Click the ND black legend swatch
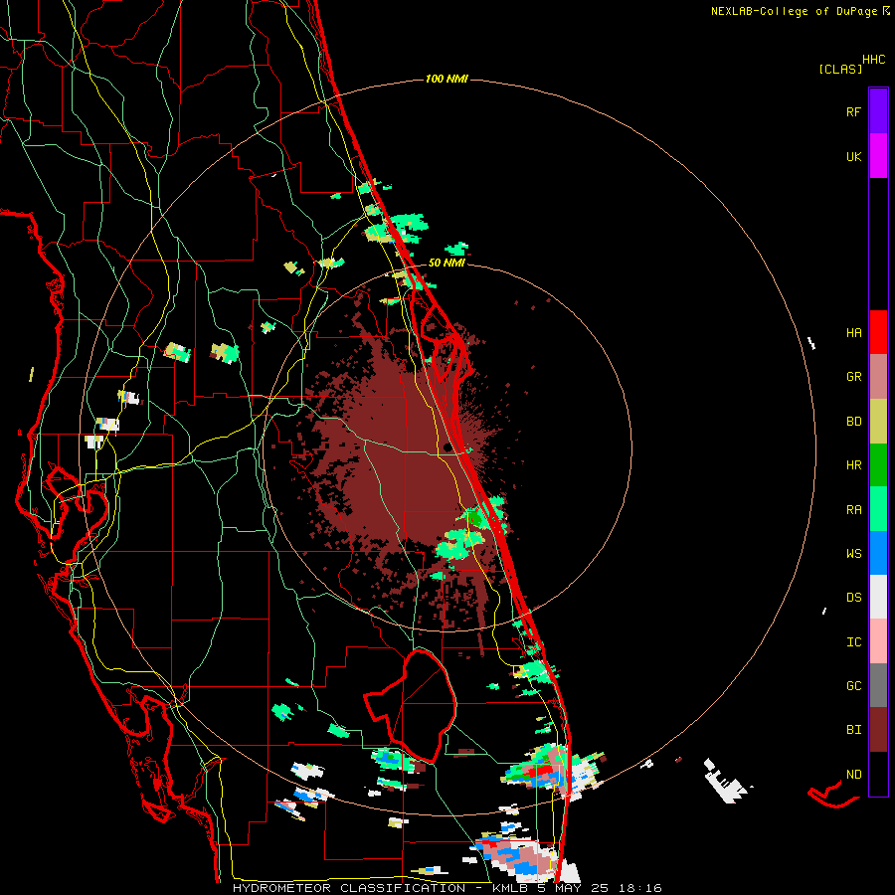Viewport: 895px width, 895px height. pos(878,774)
